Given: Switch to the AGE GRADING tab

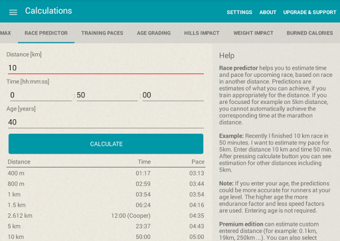Looking at the screenshot, I should click(x=153, y=33).
